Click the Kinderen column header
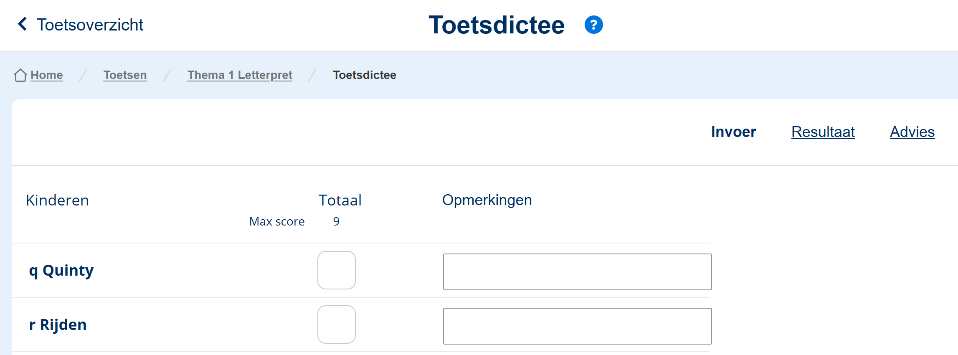958x355 pixels. coord(57,200)
